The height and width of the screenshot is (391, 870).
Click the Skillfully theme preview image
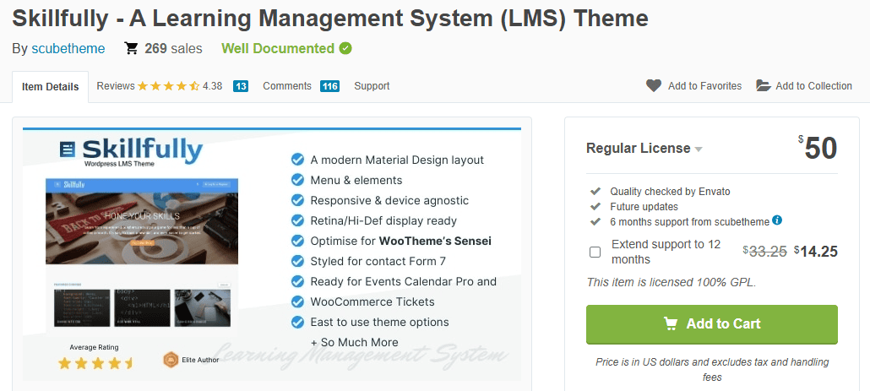coord(272,254)
